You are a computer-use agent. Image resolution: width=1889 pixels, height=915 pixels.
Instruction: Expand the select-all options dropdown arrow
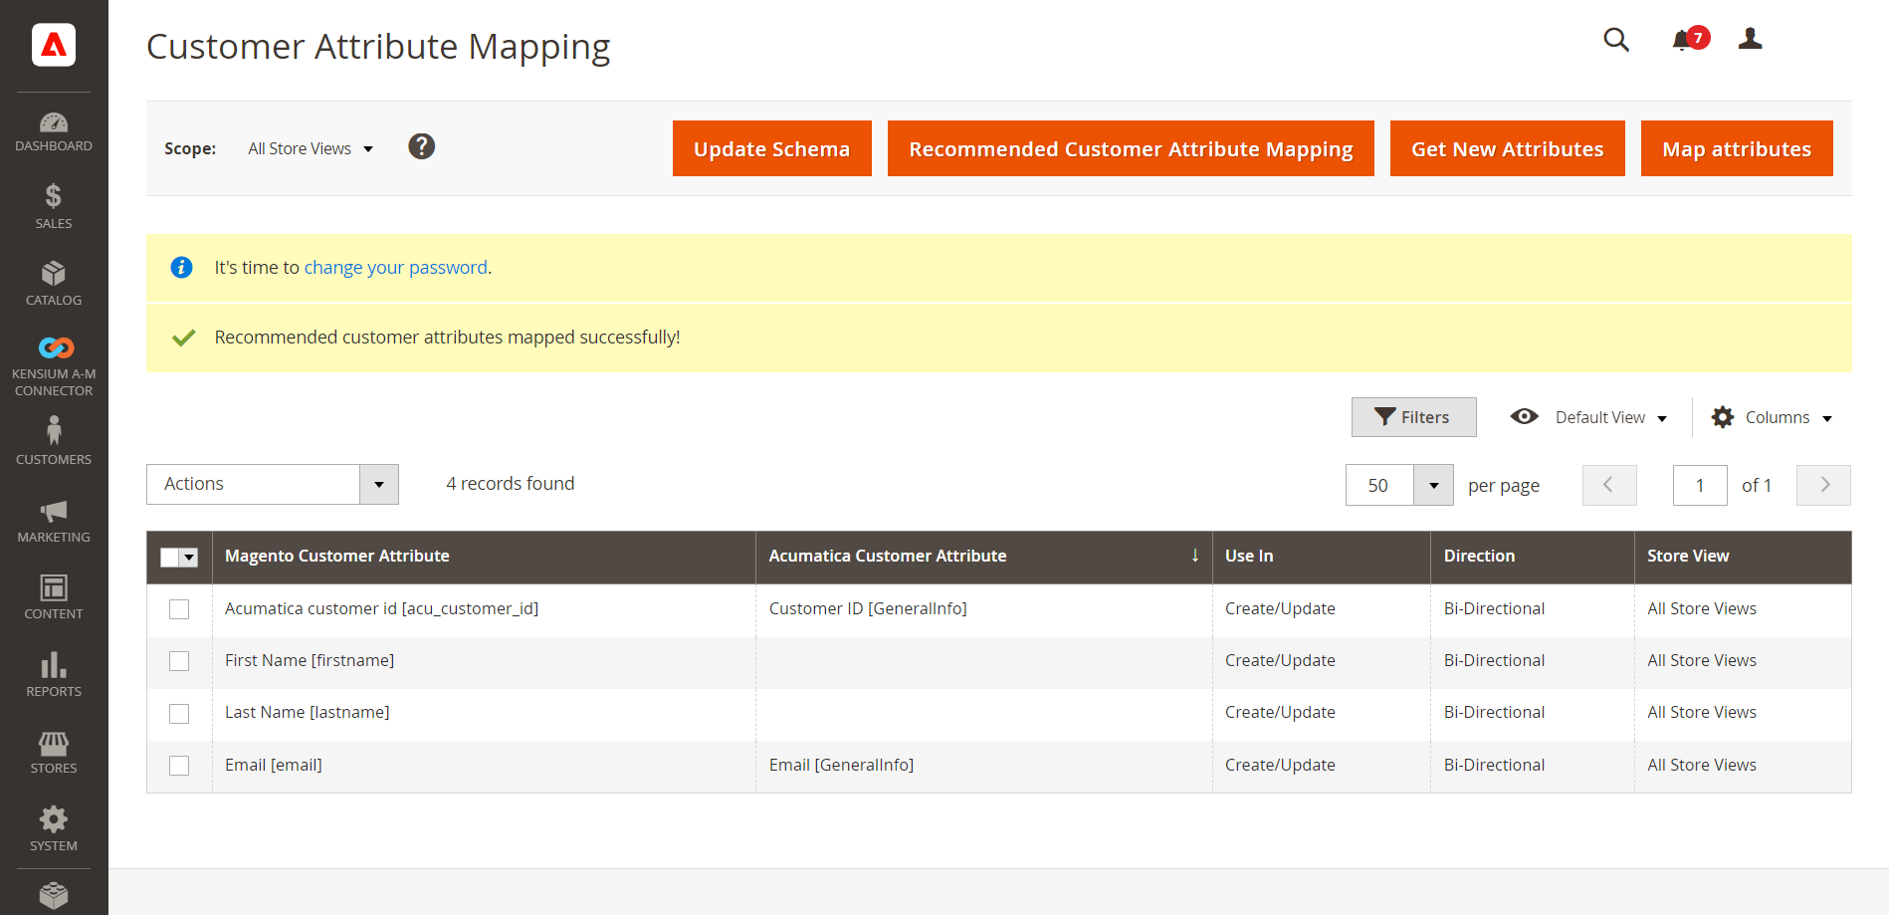point(189,558)
